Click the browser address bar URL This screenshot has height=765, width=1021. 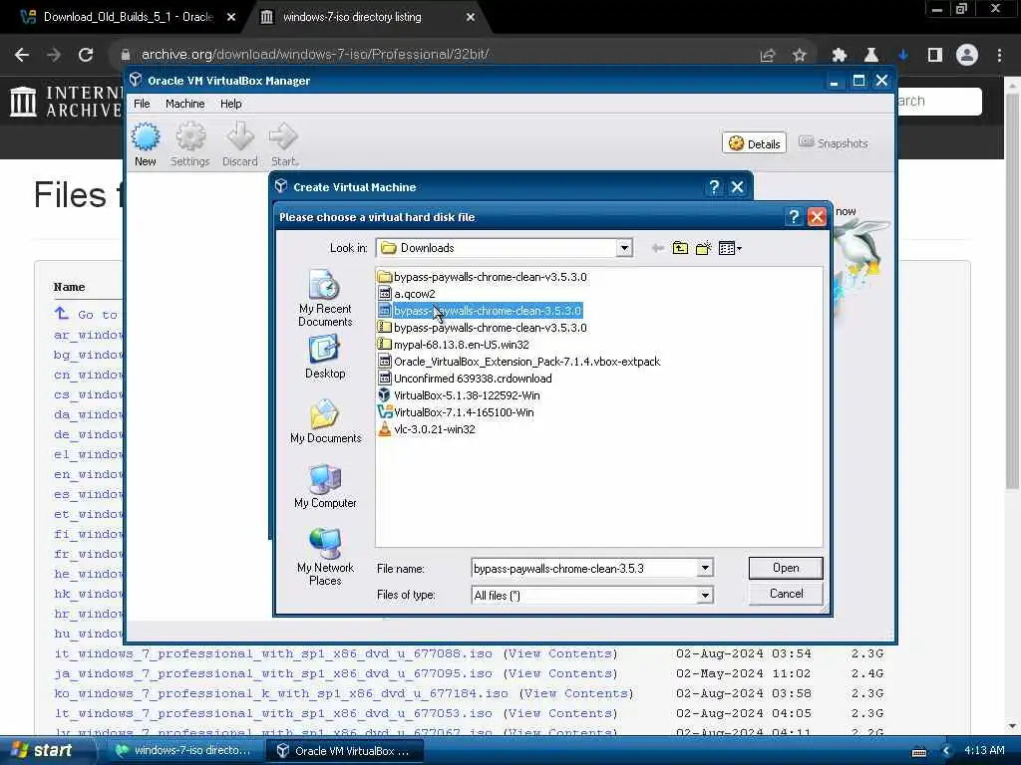[315, 54]
